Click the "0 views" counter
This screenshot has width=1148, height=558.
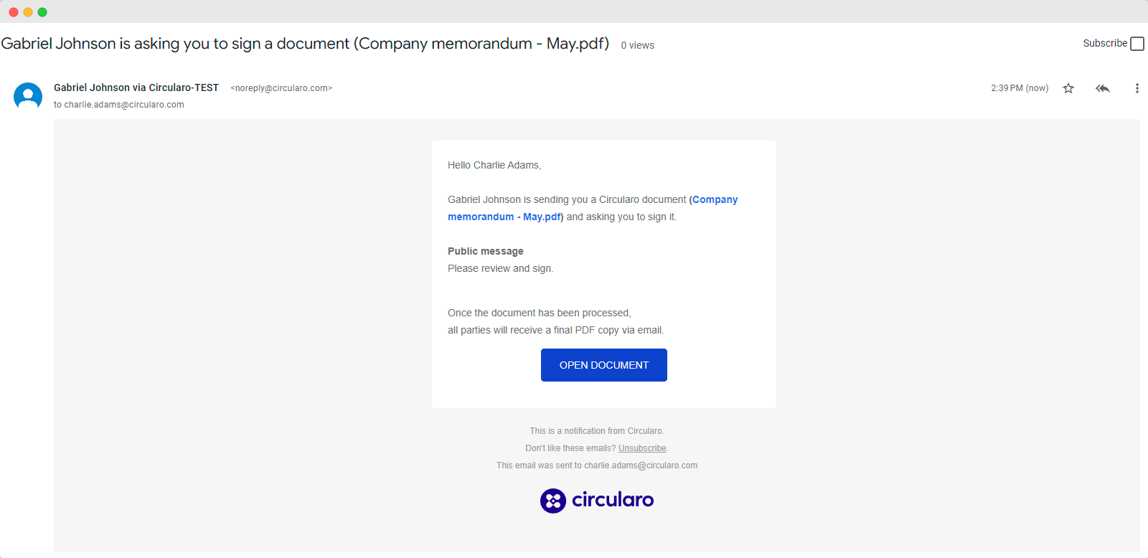pyautogui.click(x=637, y=45)
